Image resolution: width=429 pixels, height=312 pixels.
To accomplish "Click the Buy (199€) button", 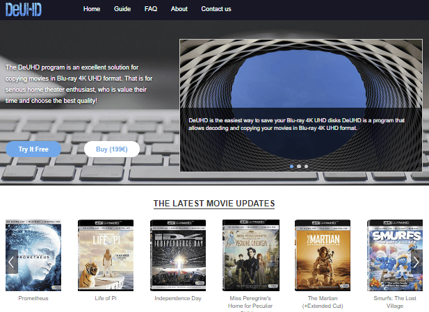I will coord(112,149).
